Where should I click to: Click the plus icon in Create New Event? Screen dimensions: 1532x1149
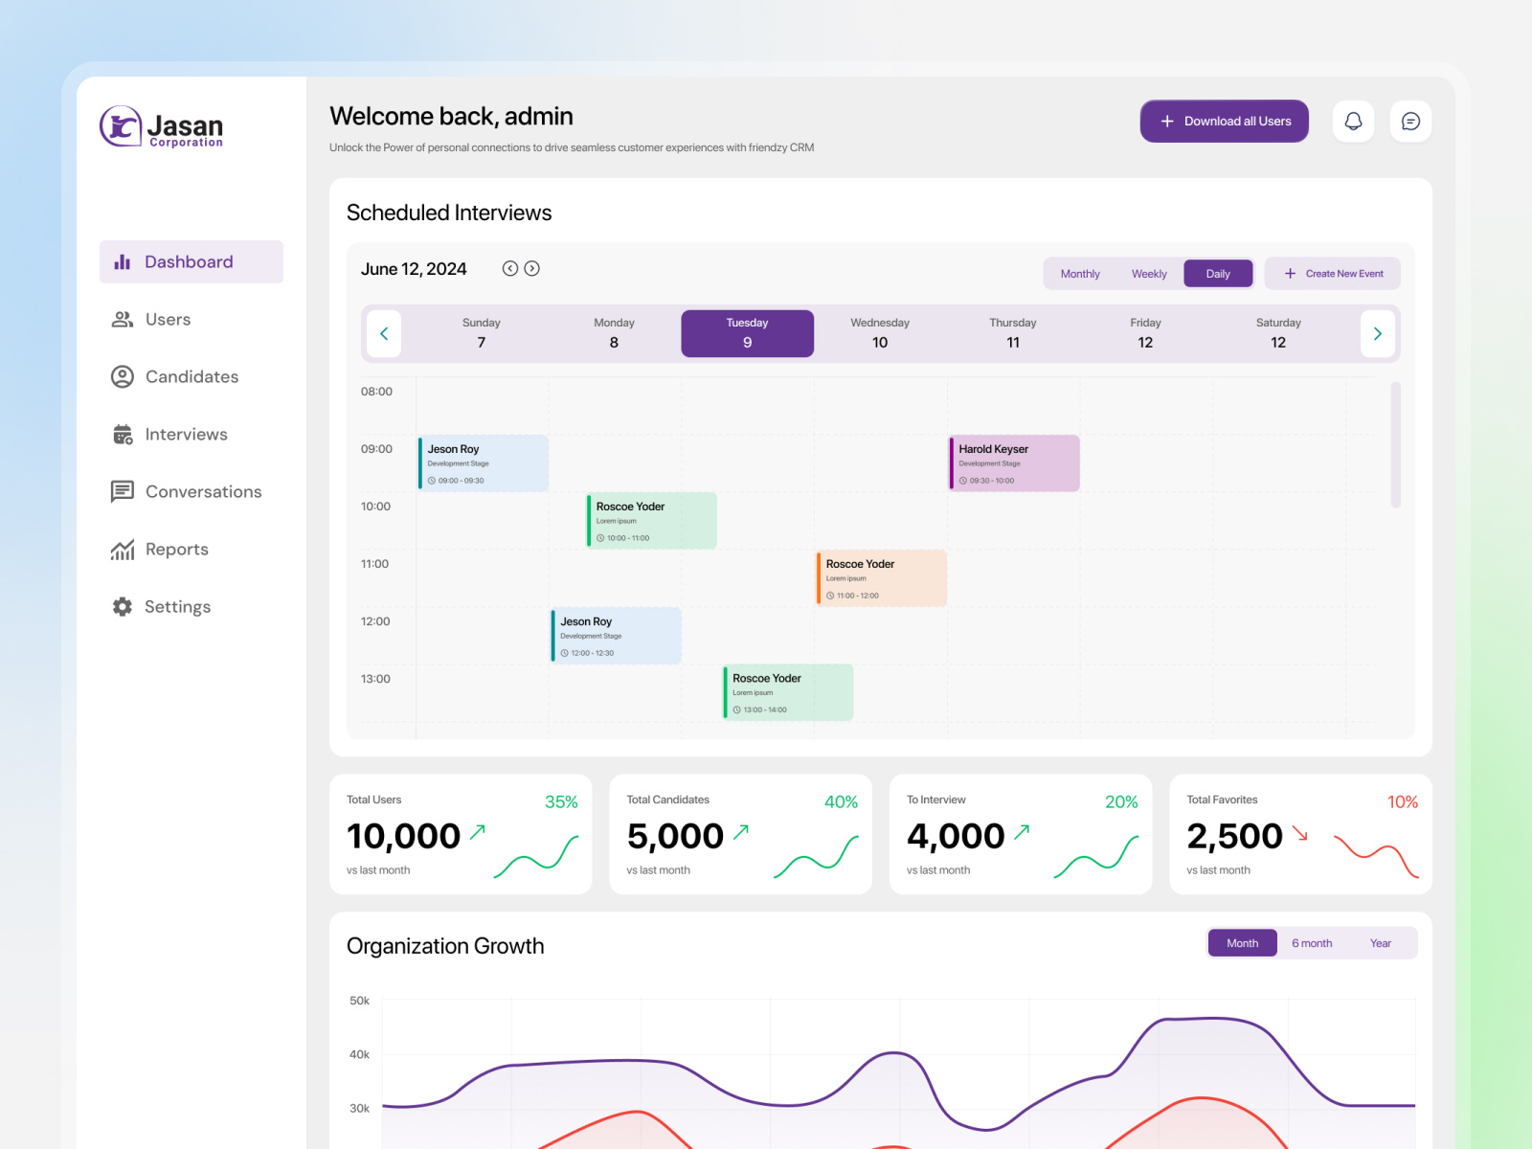pyautogui.click(x=1290, y=274)
